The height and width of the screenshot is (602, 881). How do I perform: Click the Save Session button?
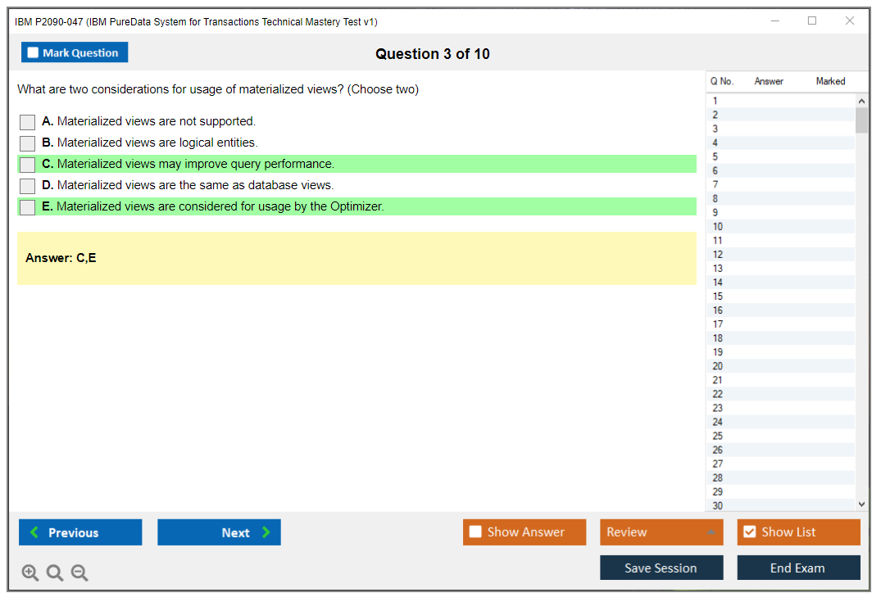tap(661, 568)
